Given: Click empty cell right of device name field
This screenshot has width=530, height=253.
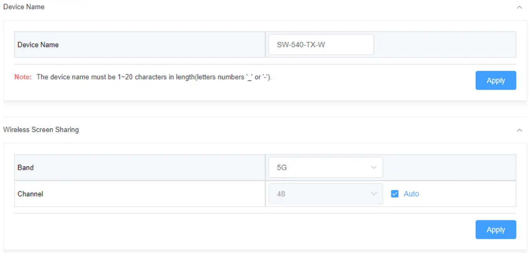Looking at the screenshot, I should click(x=445, y=45).
